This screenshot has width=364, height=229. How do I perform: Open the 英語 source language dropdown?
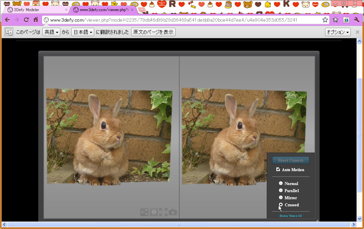click(51, 32)
